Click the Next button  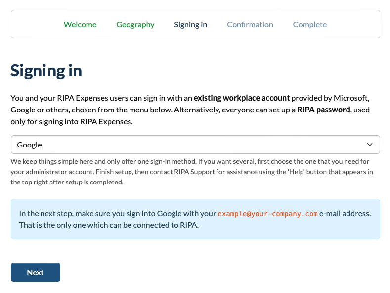click(36, 272)
